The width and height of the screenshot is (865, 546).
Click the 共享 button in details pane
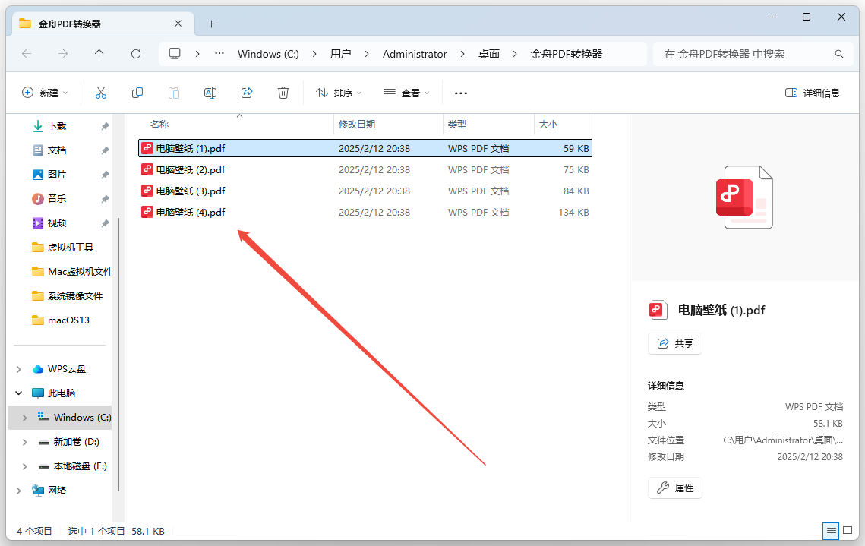[675, 343]
